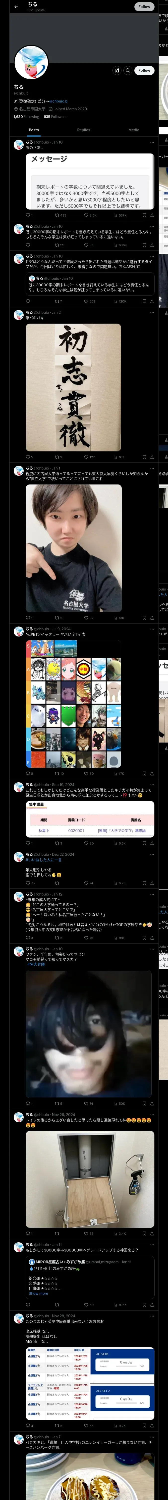
Task: Reply to the post with 75 replies
Action: coord(30,883)
